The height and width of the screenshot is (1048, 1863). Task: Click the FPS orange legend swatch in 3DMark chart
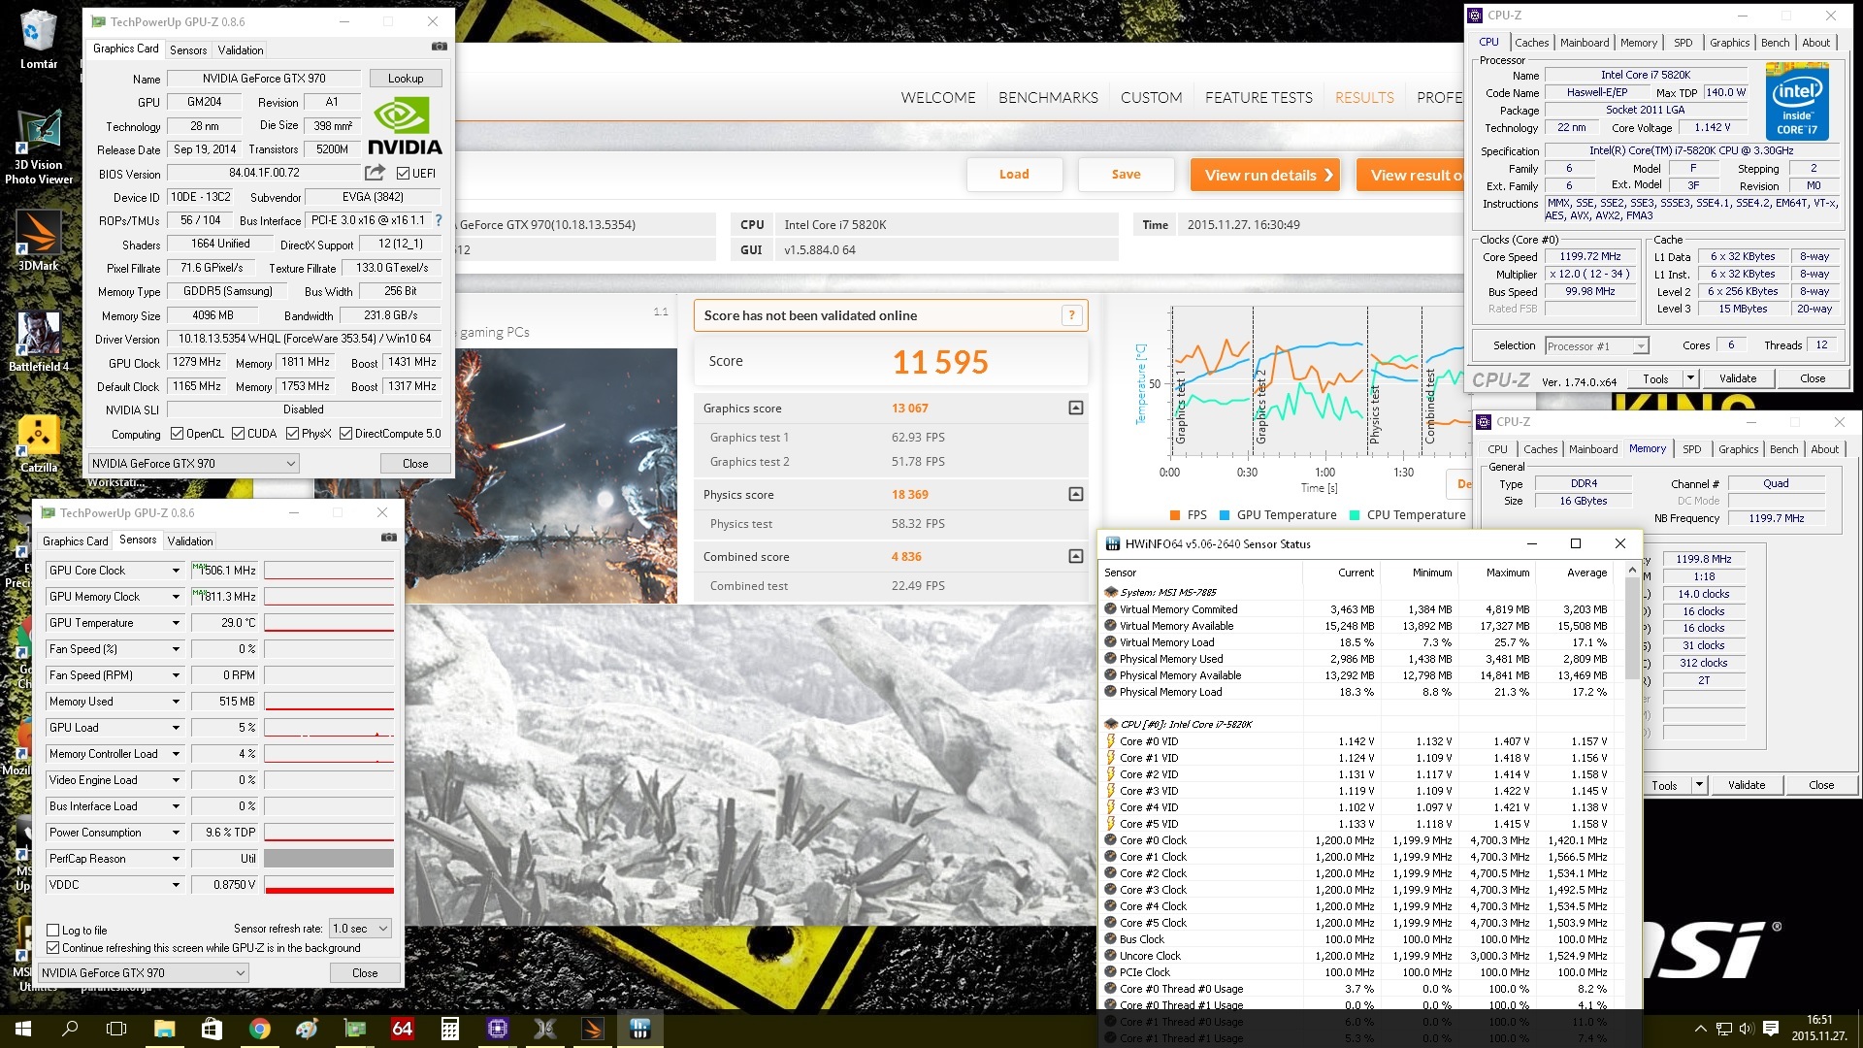(x=1175, y=515)
